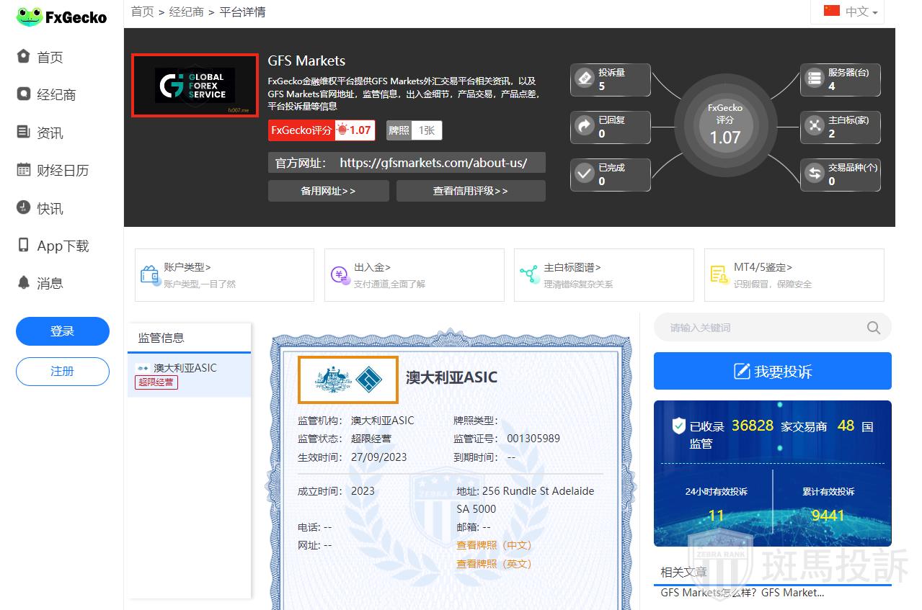Open 账户类型 account types card
The width and height of the screenshot is (922, 610).
pos(224,274)
